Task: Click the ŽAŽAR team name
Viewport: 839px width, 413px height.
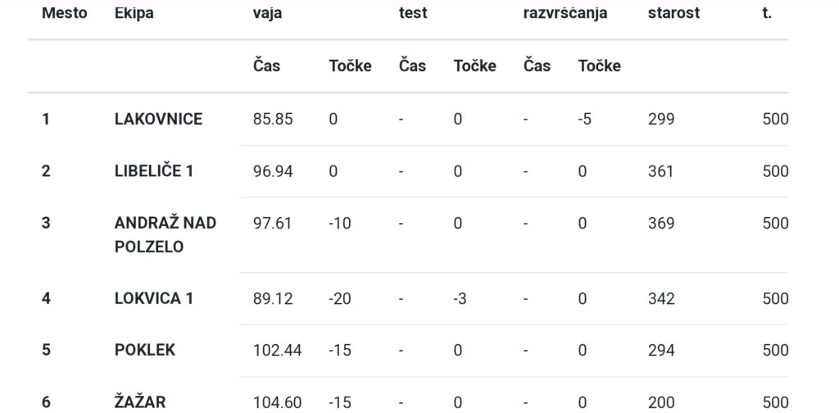Action: point(140,402)
